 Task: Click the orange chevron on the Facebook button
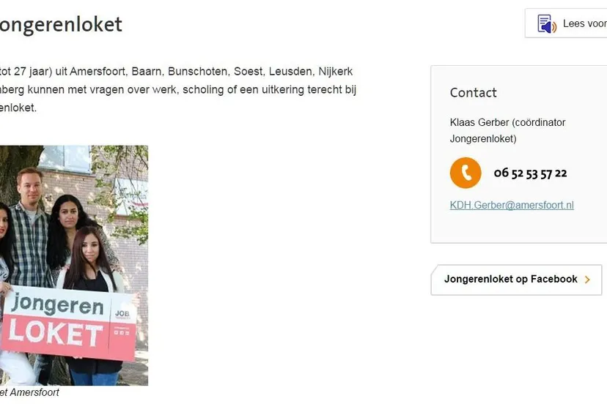tap(587, 280)
